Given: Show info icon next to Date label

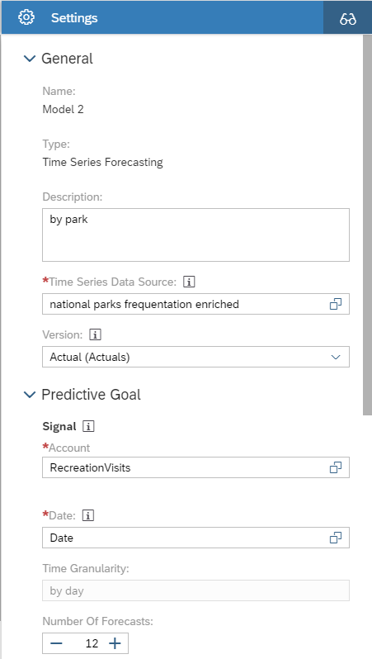Looking at the screenshot, I should click(87, 515).
